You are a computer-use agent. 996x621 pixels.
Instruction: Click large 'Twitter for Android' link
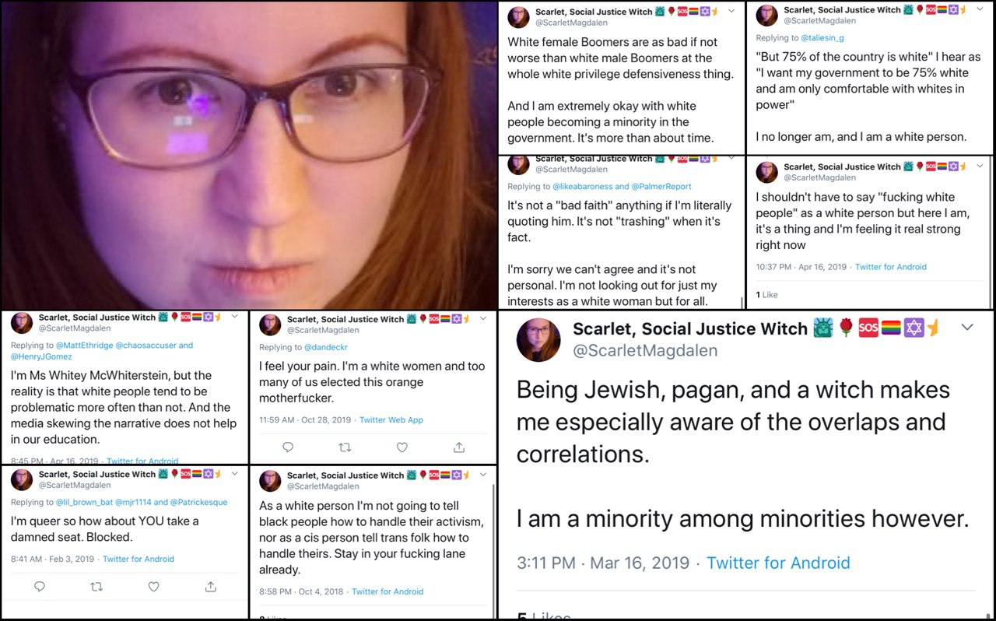pos(778,563)
